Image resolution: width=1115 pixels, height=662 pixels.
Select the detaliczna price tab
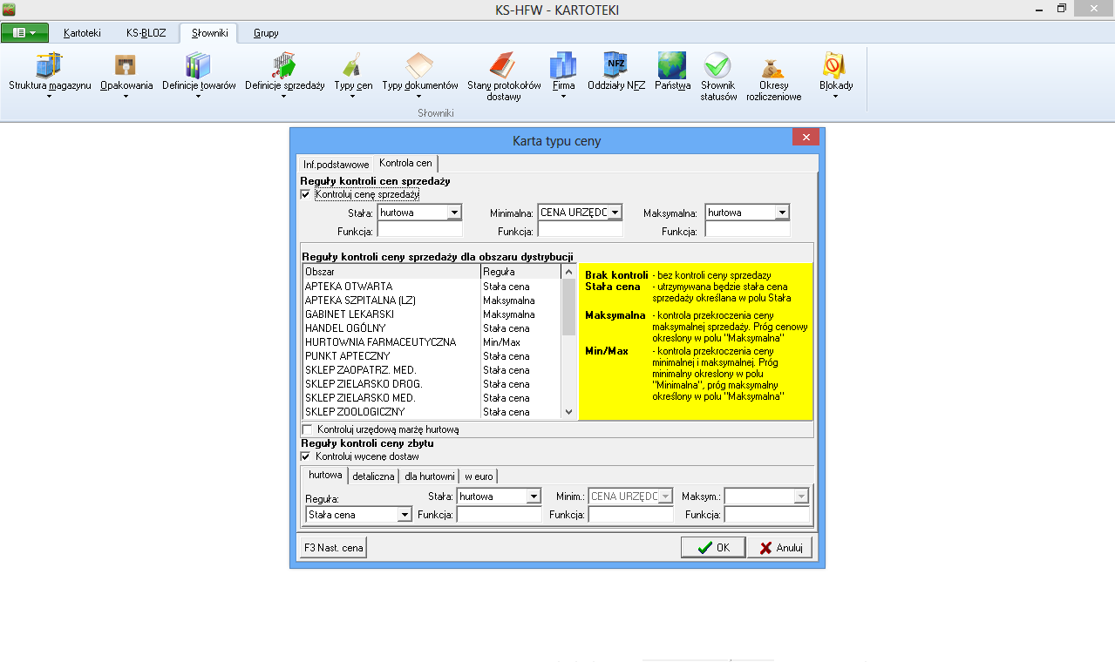click(373, 476)
